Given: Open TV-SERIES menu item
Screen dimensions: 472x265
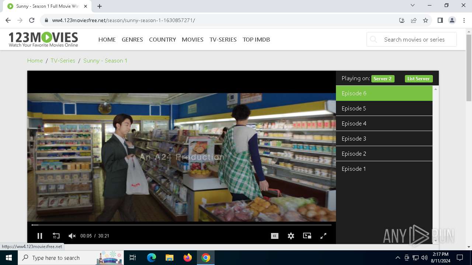Looking at the screenshot, I should [223, 39].
